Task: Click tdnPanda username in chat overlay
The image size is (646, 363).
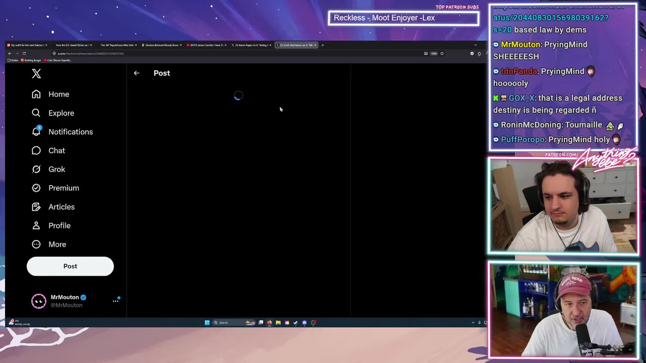Action: pyautogui.click(x=519, y=71)
